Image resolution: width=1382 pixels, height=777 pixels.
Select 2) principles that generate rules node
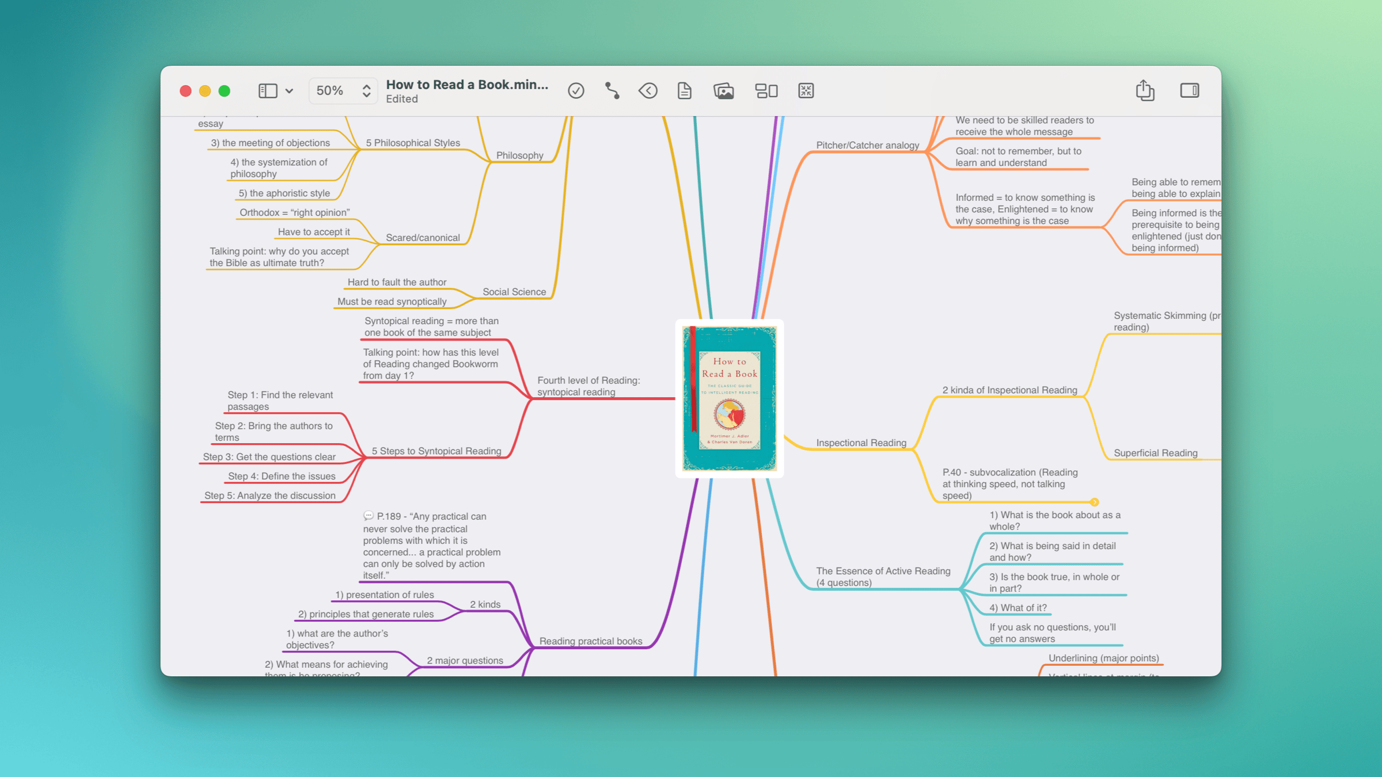click(366, 614)
